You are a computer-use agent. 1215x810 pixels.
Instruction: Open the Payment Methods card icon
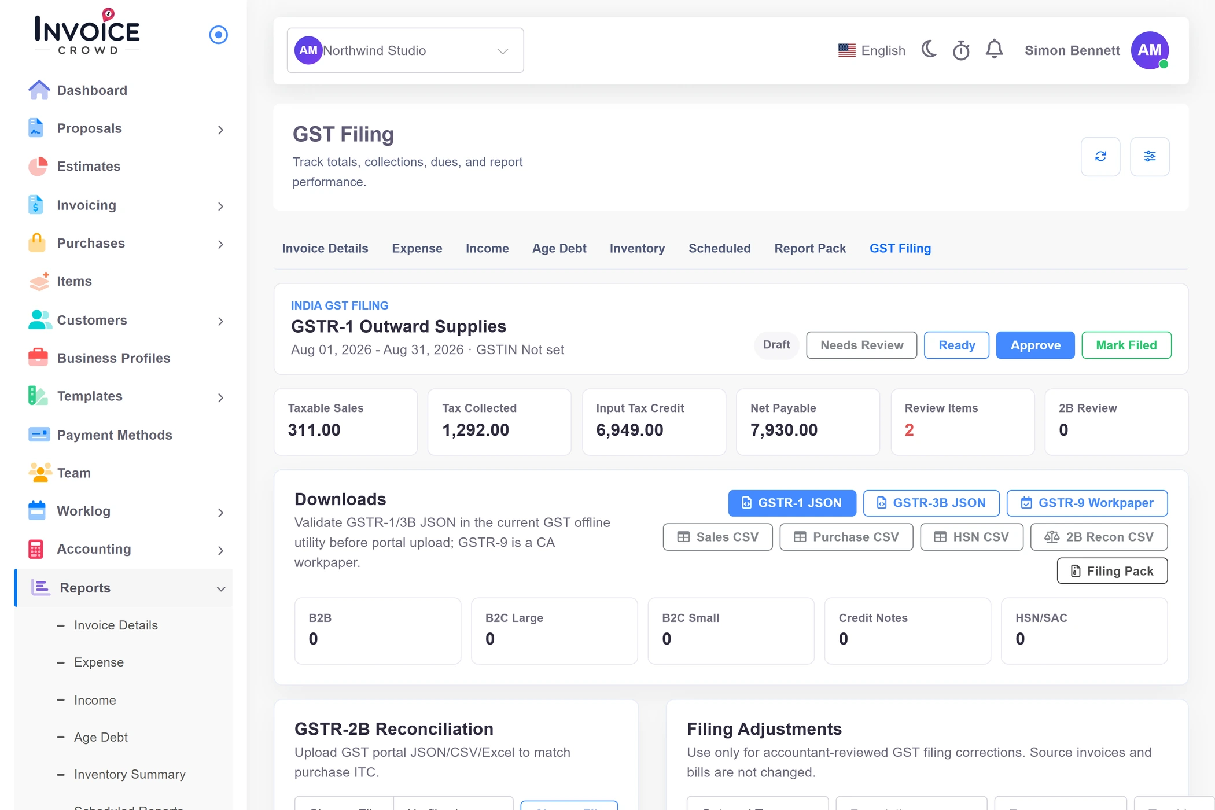[39, 435]
